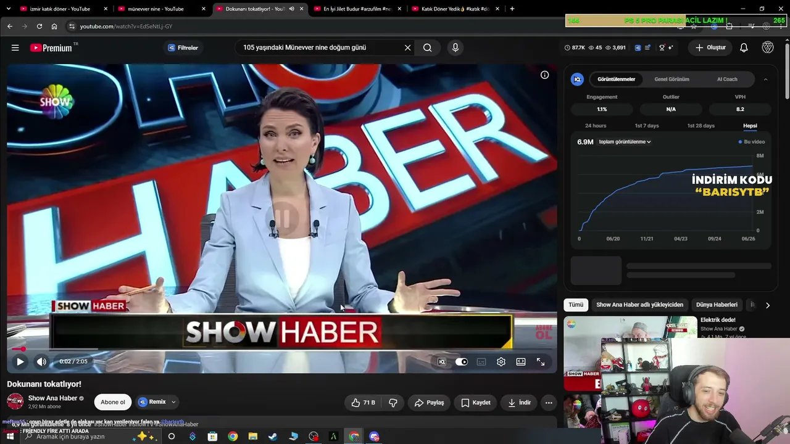
Task: Switch to En İyi Jilet Budur tab
Action: point(358,9)
